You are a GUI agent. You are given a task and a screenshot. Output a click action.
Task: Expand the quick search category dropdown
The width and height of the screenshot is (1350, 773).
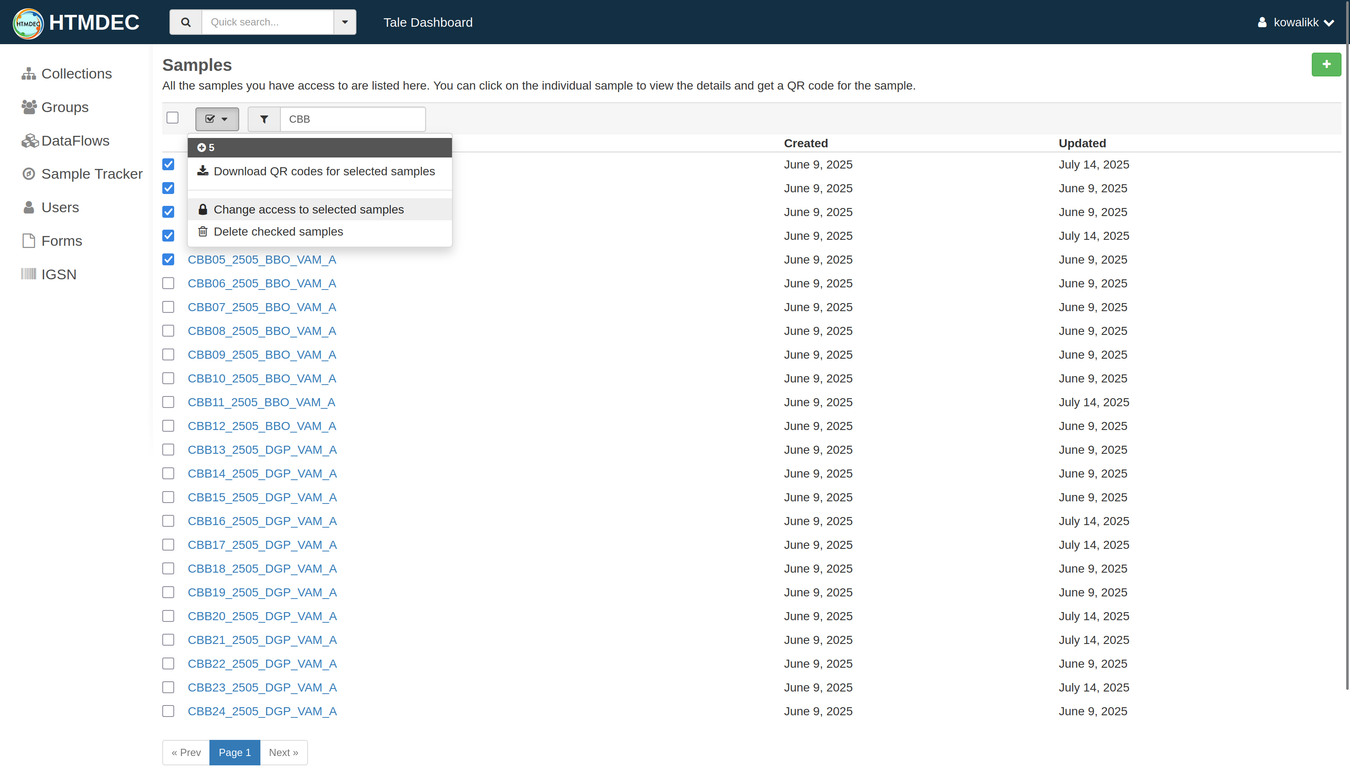[x=345, y=22]
